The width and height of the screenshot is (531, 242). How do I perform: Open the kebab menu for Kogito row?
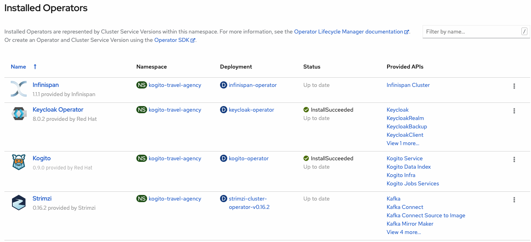[x=514, y=159]
